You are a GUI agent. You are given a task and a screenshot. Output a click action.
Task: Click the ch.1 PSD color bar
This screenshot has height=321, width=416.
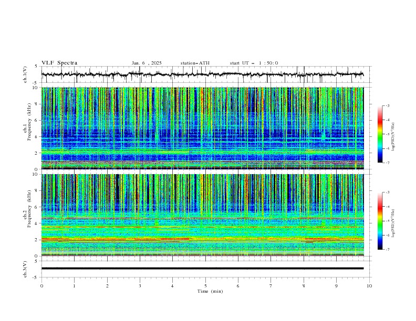tap(380, 134)
